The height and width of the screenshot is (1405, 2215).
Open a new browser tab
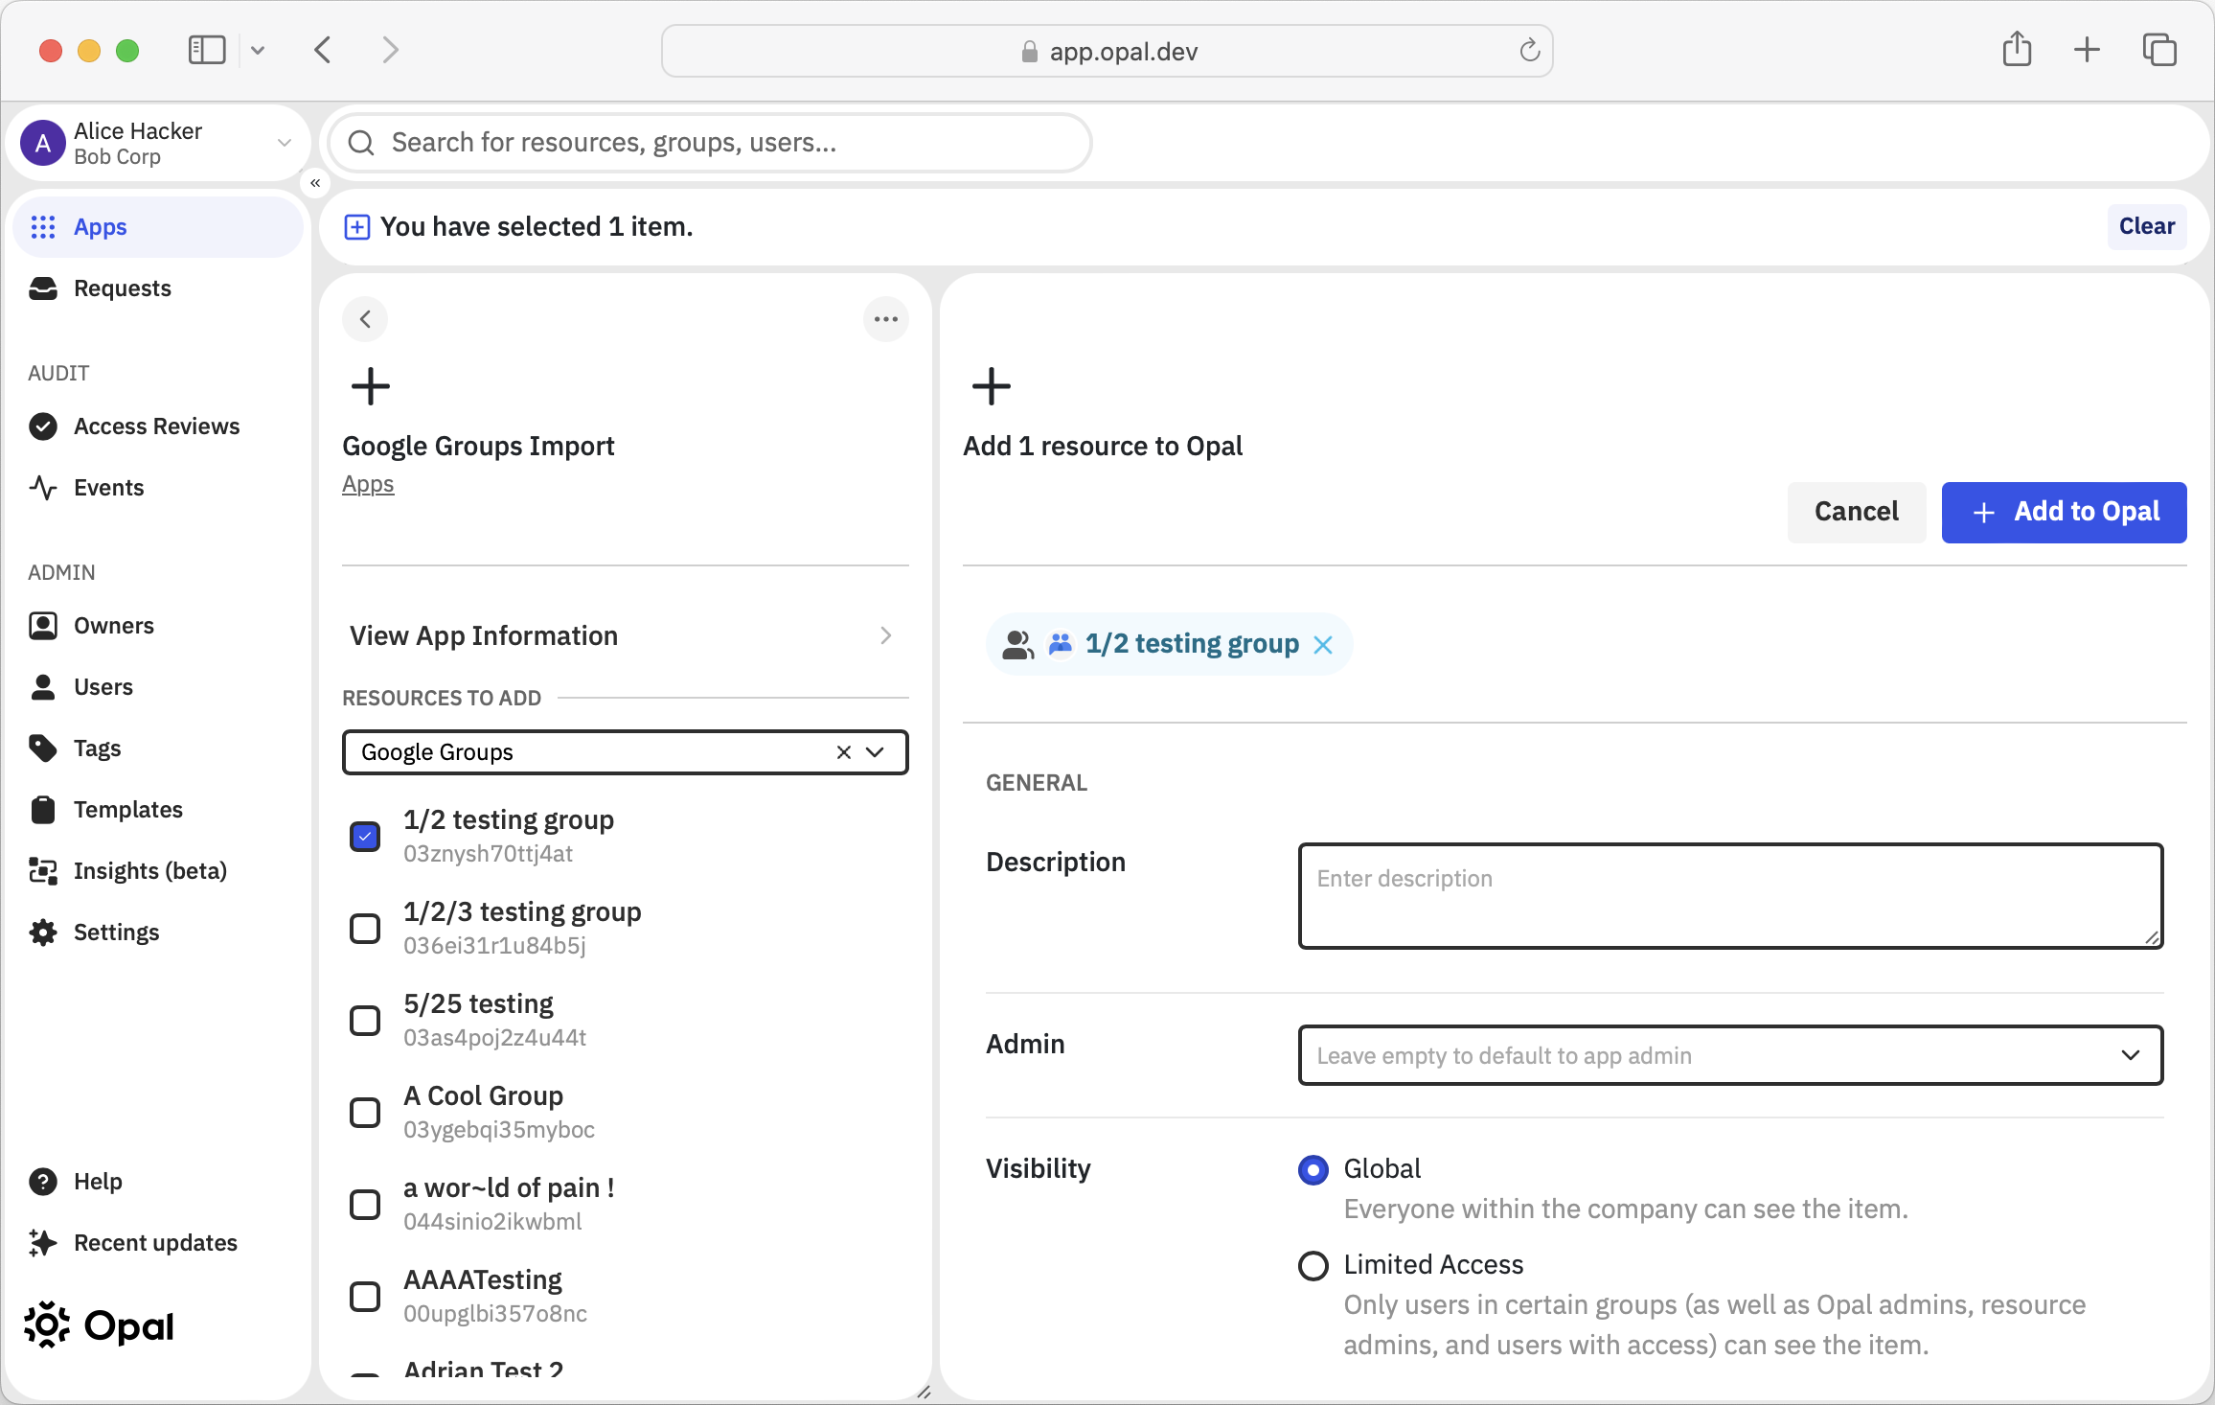2087,50
